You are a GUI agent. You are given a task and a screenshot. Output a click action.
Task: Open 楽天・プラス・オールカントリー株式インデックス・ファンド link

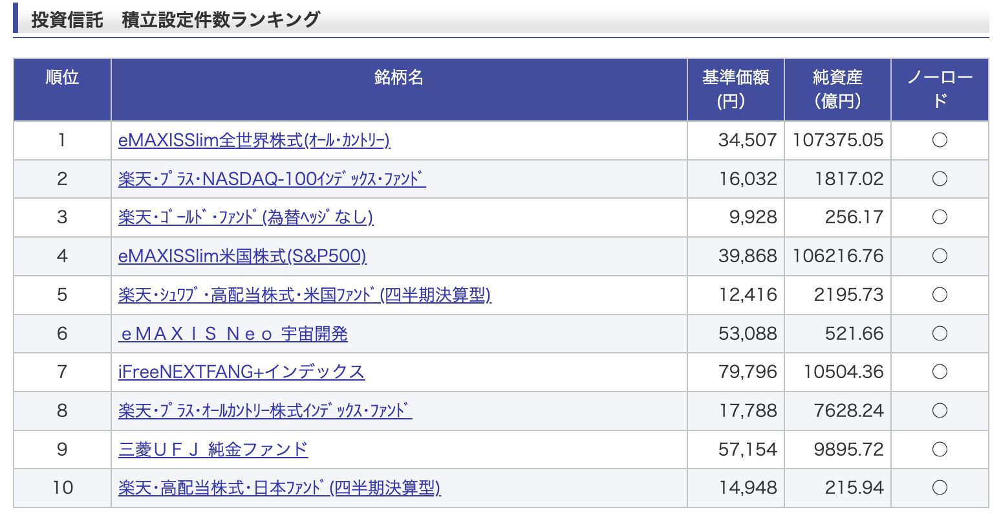(265, 411)
